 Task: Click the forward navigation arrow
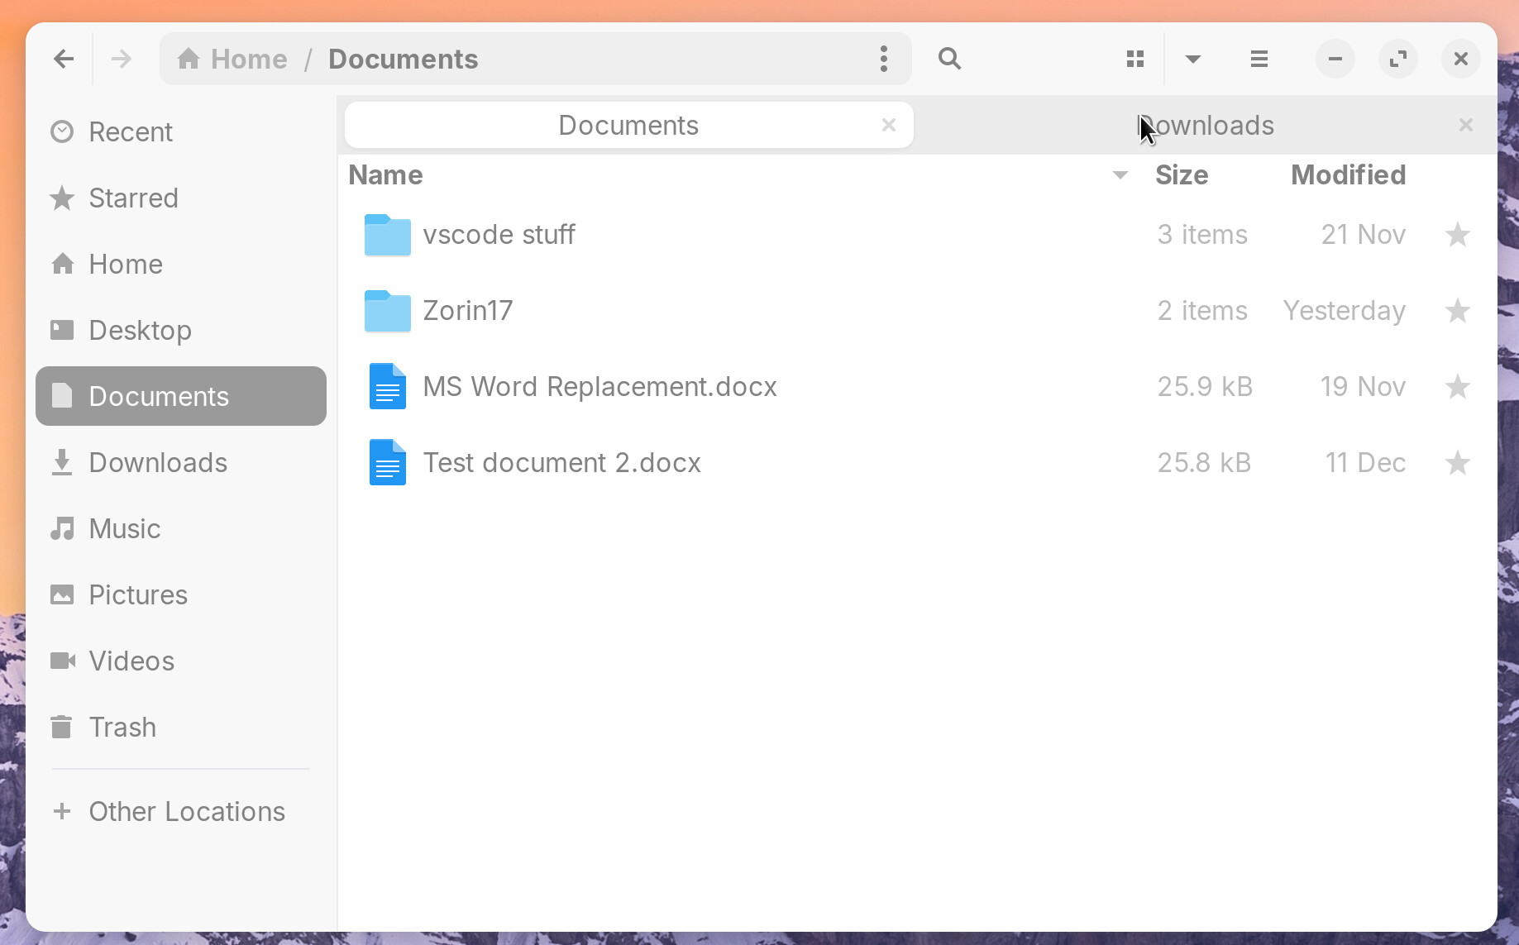[121, 59]
